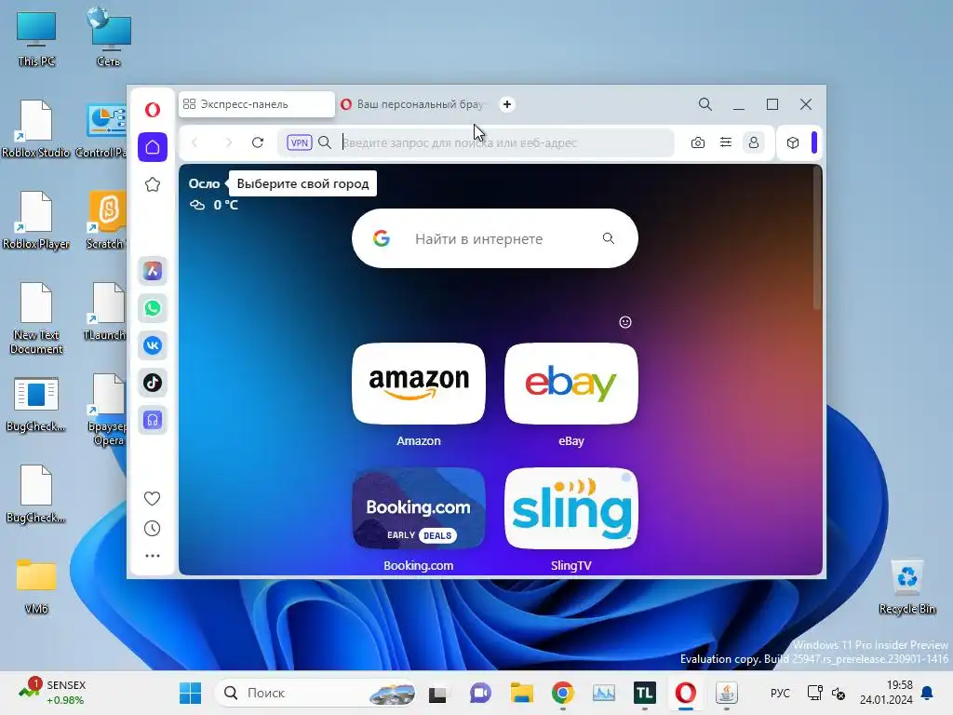Screen dimensions: 953x715
Task: Open Java app icon in taskbar
Action: coord(726,693)
